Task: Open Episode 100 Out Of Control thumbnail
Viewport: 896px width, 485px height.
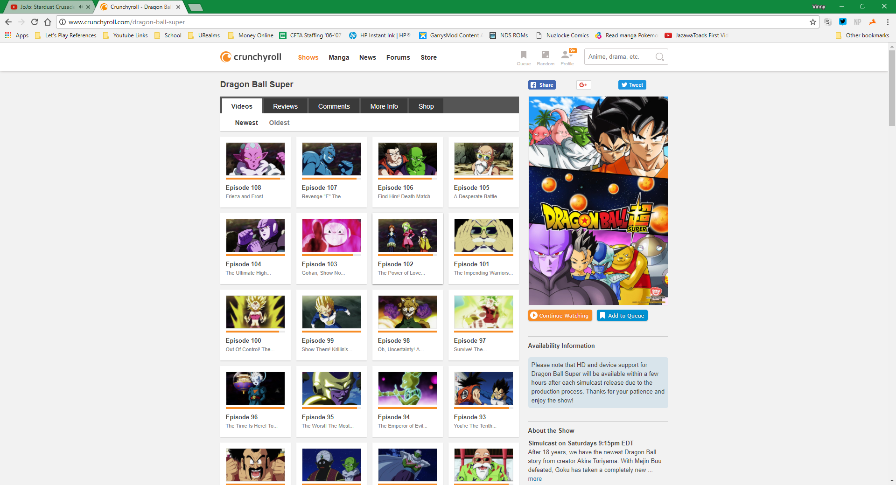Action: (x=255, y=312)
